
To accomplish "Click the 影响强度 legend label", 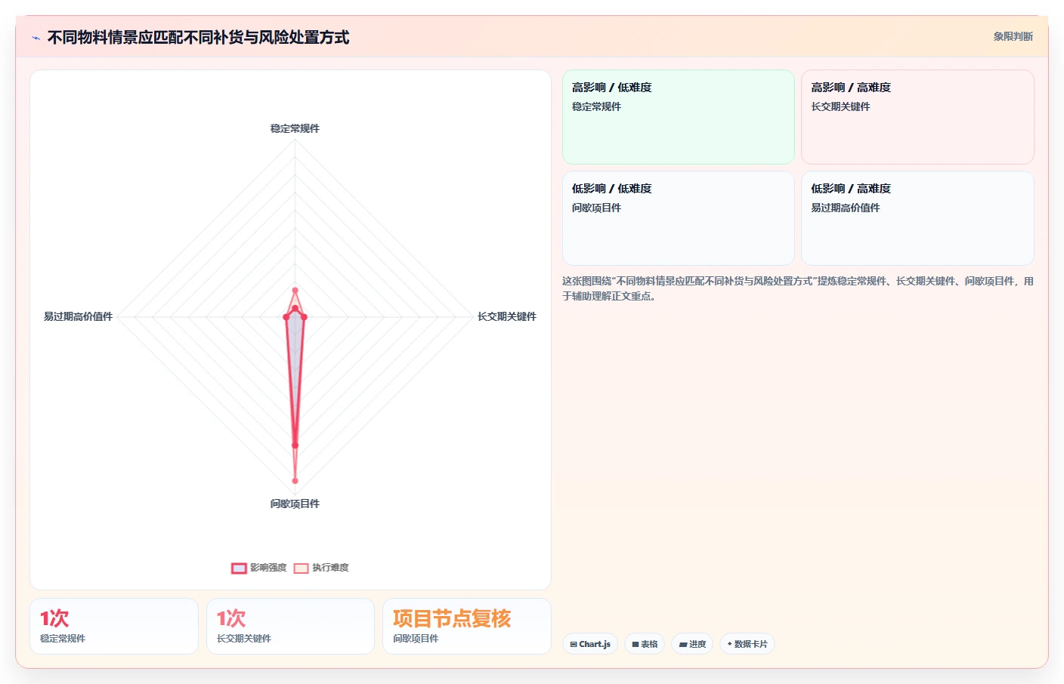I will [268, 568].
